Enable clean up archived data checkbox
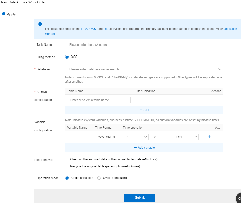 tap(67, 159)
